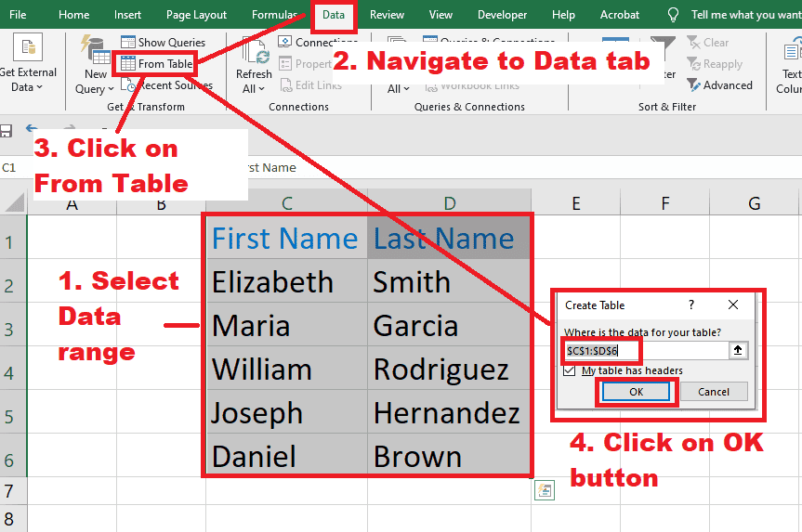Close the Create Table dialog
The width and height of the screenshot is (802, 532).
[733, 305]
